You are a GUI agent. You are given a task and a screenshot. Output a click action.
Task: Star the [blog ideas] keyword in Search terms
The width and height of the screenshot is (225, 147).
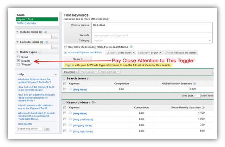point(70,89)
